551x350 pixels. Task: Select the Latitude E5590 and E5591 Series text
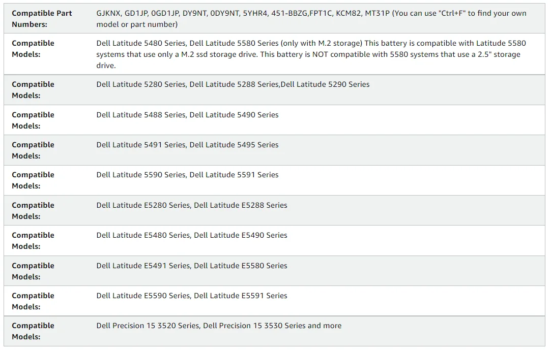pos(192,296)
